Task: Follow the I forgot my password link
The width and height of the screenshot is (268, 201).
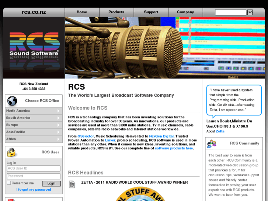Action: coord(34,190)
